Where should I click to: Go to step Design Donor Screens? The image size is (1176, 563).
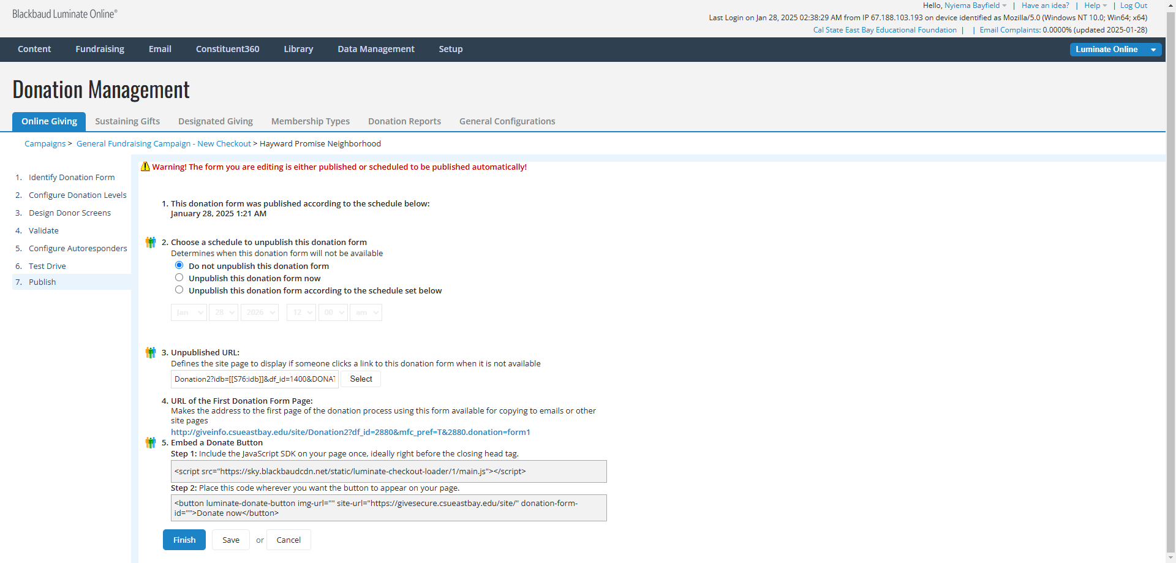70,213
